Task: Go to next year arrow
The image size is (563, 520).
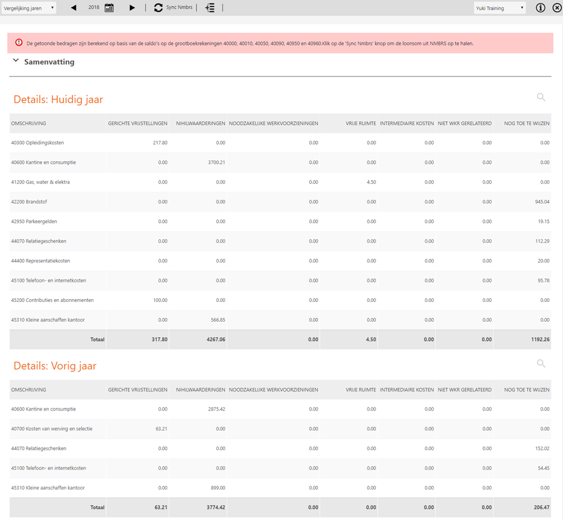Action: click(132, 7)
